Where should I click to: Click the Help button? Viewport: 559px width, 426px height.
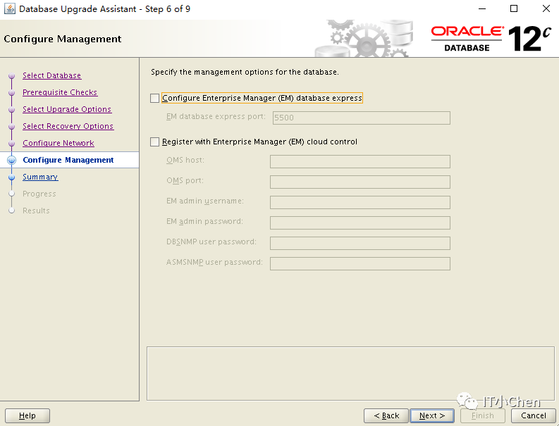tap(27, 415)
